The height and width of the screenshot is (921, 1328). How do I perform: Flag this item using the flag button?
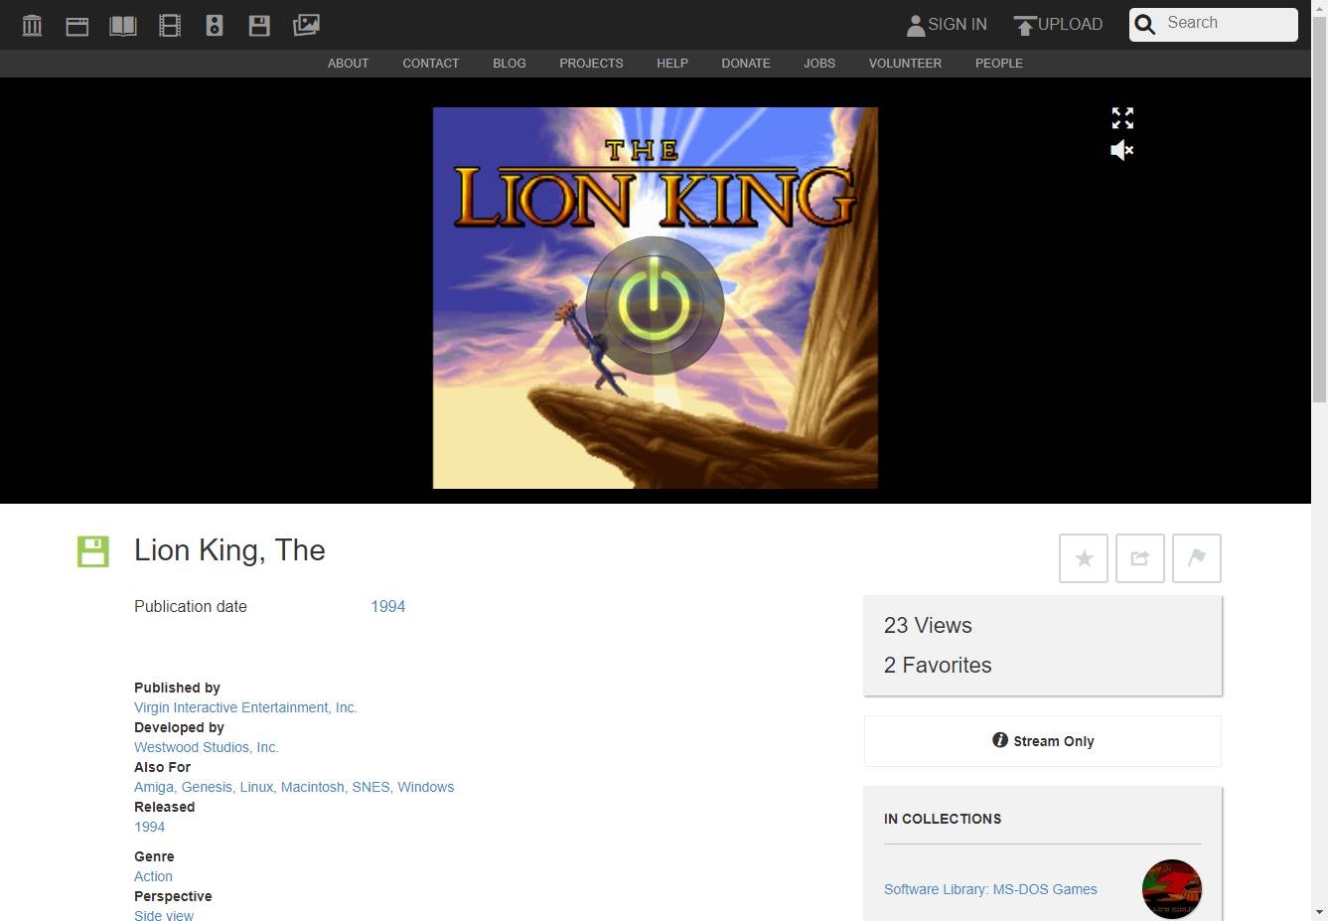coord(1197,558)
